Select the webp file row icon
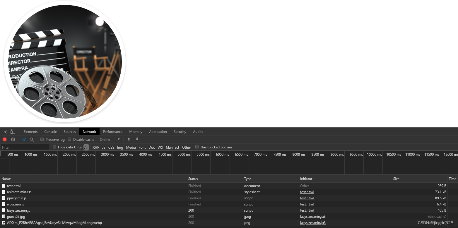This screenshot has width=458, height=228. click(x=4, y=222)
